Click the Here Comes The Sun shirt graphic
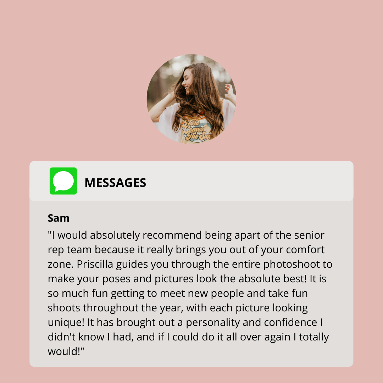Screen dimensions: 383x383 [x=195, y=129]
